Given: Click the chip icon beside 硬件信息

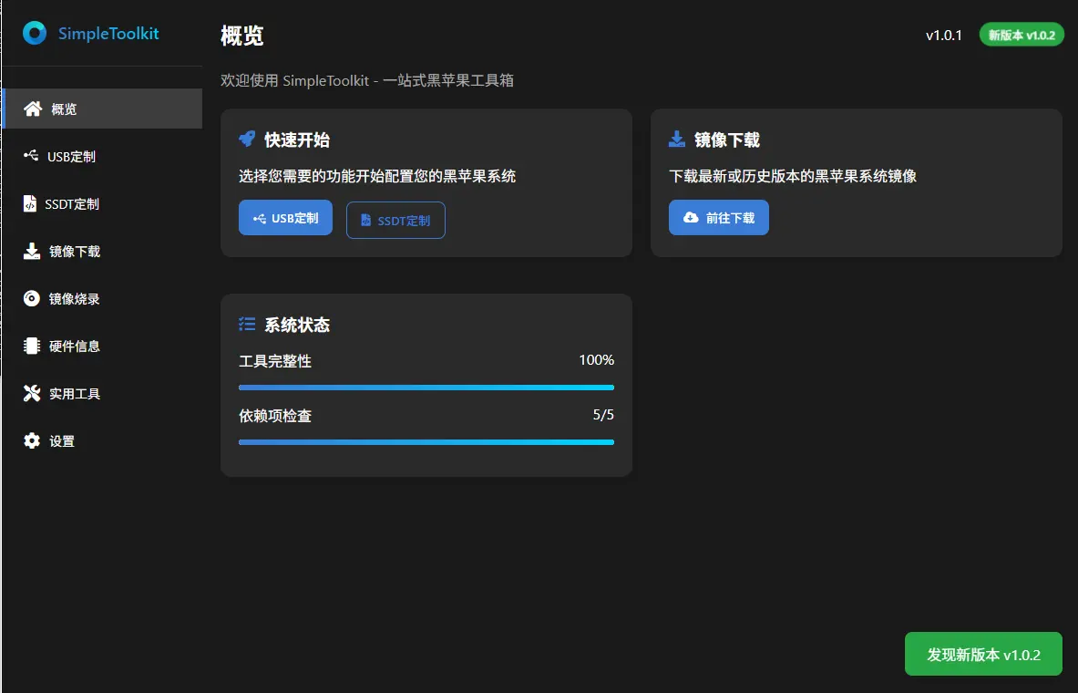Looking at the screenshot, I should click(x=32, y=346).
